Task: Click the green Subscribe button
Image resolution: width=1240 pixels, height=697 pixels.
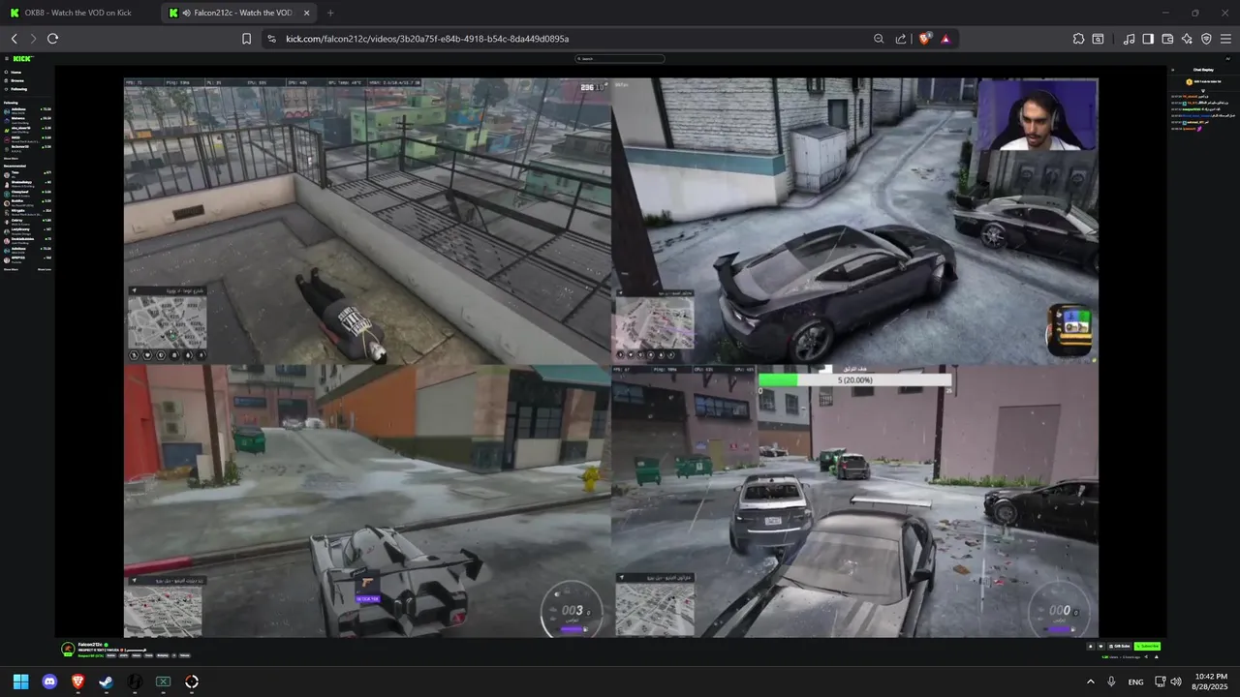Action: coord(1148,646)
